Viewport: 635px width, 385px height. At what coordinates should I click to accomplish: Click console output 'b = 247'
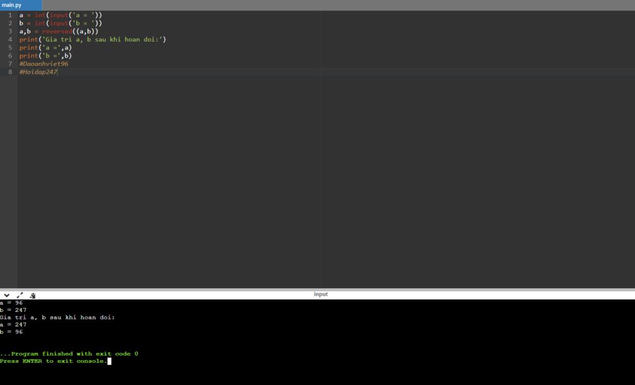tap(13, 310)
